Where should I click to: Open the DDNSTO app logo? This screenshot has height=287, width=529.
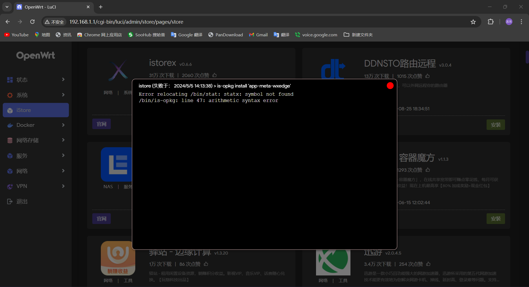click(333, 69)
